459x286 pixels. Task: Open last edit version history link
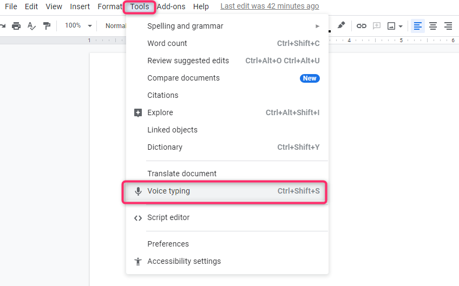270,6
